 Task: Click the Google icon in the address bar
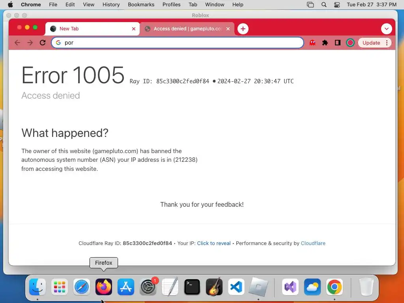[x=58, y=43]
